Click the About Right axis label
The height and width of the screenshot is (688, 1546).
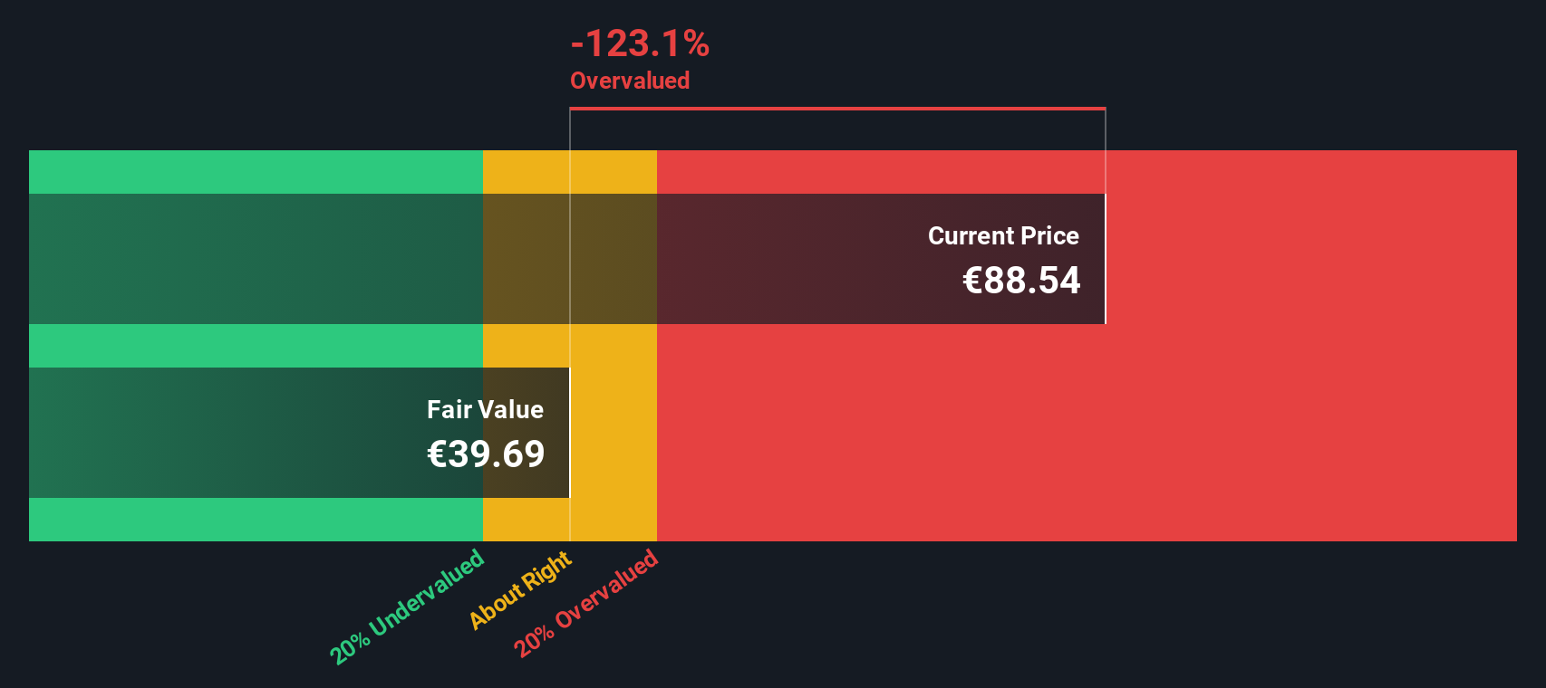pos(520,589)
